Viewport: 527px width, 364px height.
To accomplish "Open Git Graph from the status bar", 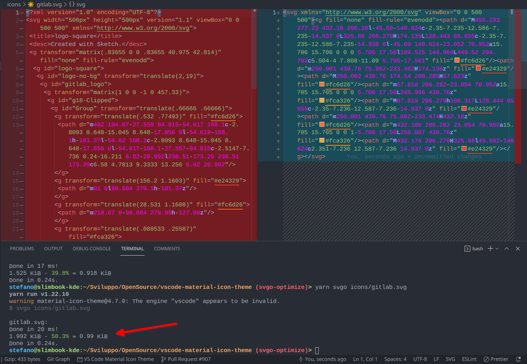I will [58, 359].
